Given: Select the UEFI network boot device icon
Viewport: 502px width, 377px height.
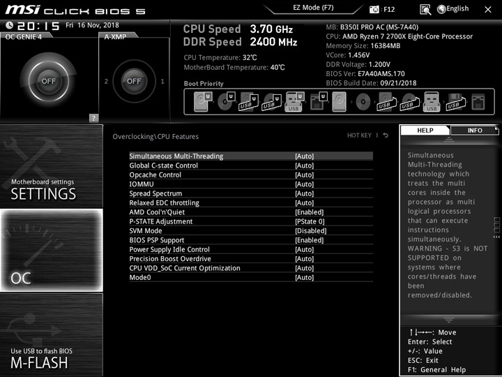Looking at the screenshot, I should [319, 102].
